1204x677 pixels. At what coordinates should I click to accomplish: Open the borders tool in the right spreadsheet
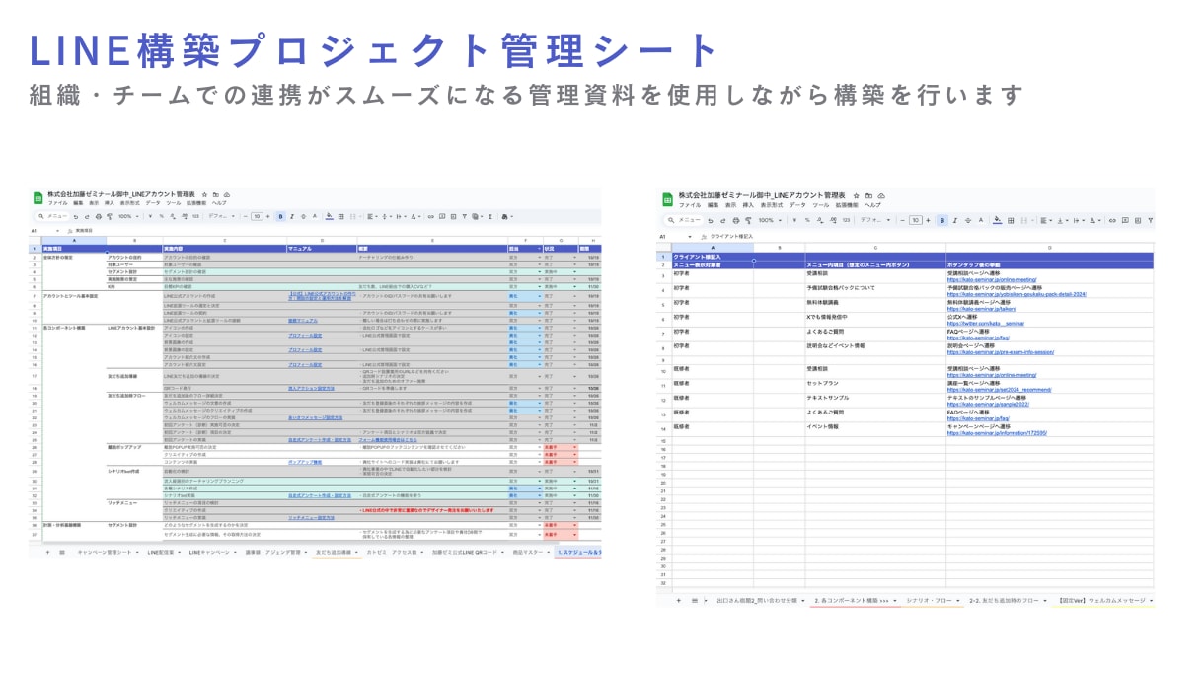(1011, 220)
